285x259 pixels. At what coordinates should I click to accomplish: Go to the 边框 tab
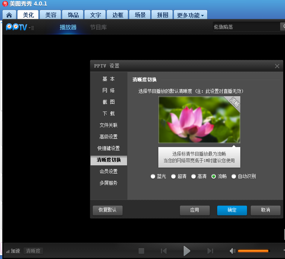117,15
